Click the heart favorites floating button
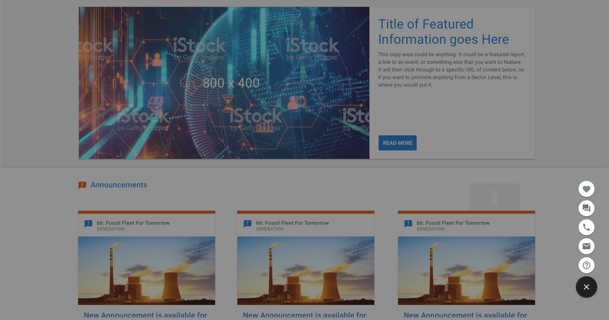This screenshot has width=609, height=320. (x=587, y=189)
